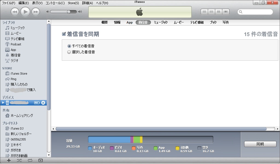Open ホームシェアリング in the sidebar
This screenshot has height=164, width=280.
point(22,116)
